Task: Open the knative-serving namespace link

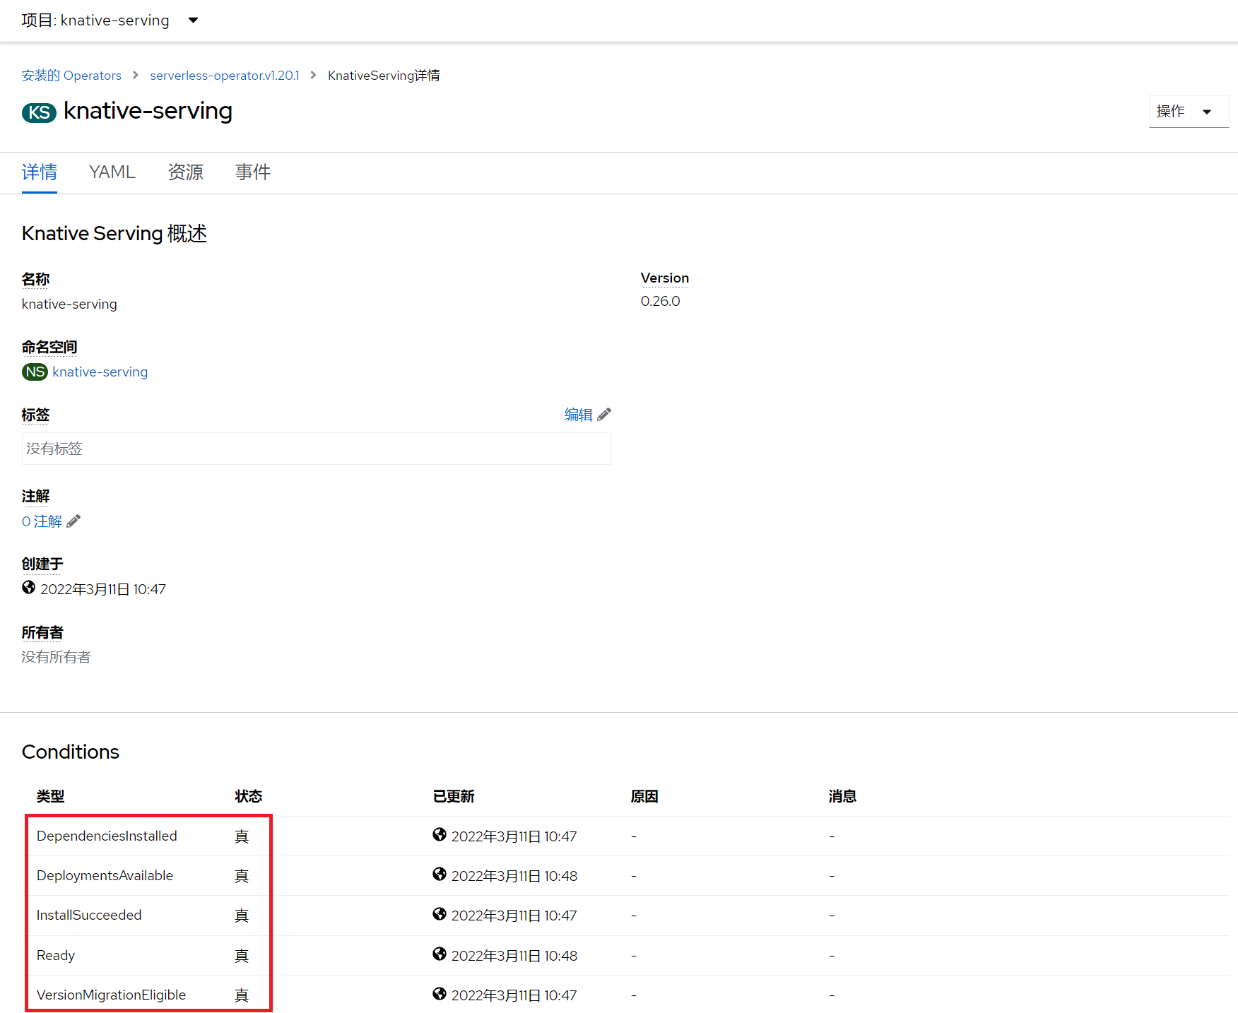Action: pos(100,372)
